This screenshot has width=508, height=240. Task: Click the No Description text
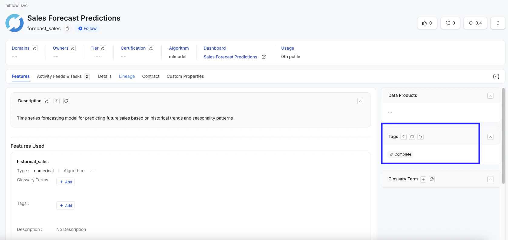click(71, 229)
